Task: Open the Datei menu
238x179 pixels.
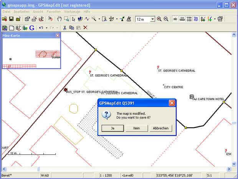Action: pos(7,12)
